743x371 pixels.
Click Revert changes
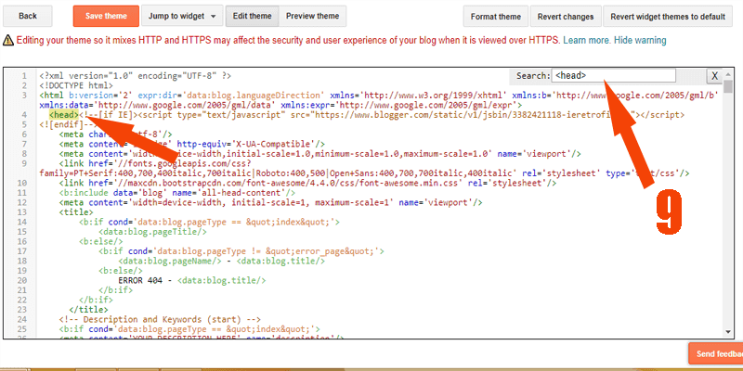pos(566,17)
